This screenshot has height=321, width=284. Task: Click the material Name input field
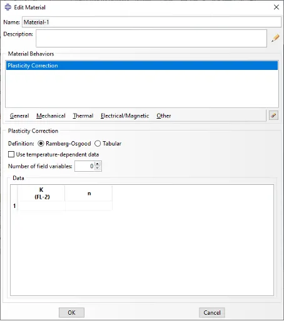coord(151,22)
